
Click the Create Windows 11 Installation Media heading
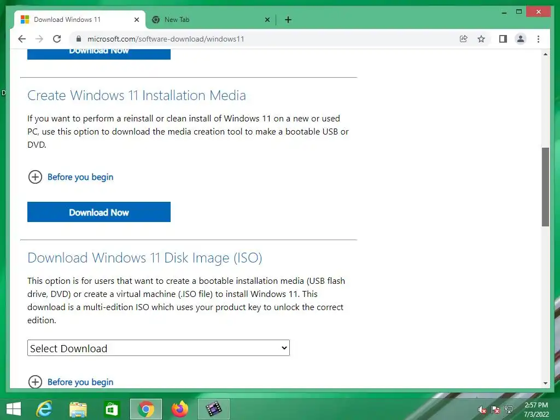pos(136,95)
